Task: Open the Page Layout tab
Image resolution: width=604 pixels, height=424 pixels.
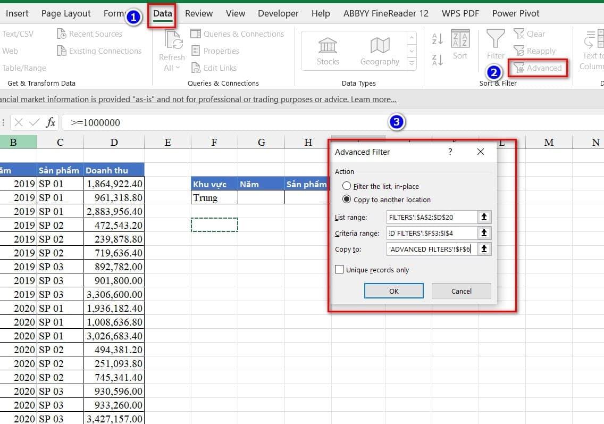Action: (x=66, y=13)
